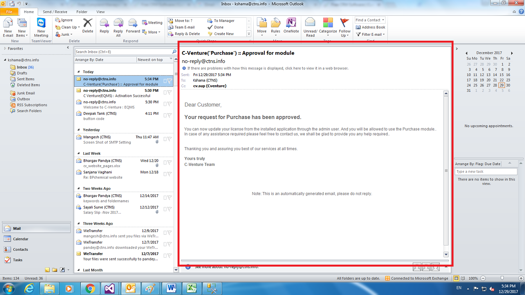Viewport: 525px width, 295px height.
Task: Open the Drafts folder
Action: pos(22,73)
